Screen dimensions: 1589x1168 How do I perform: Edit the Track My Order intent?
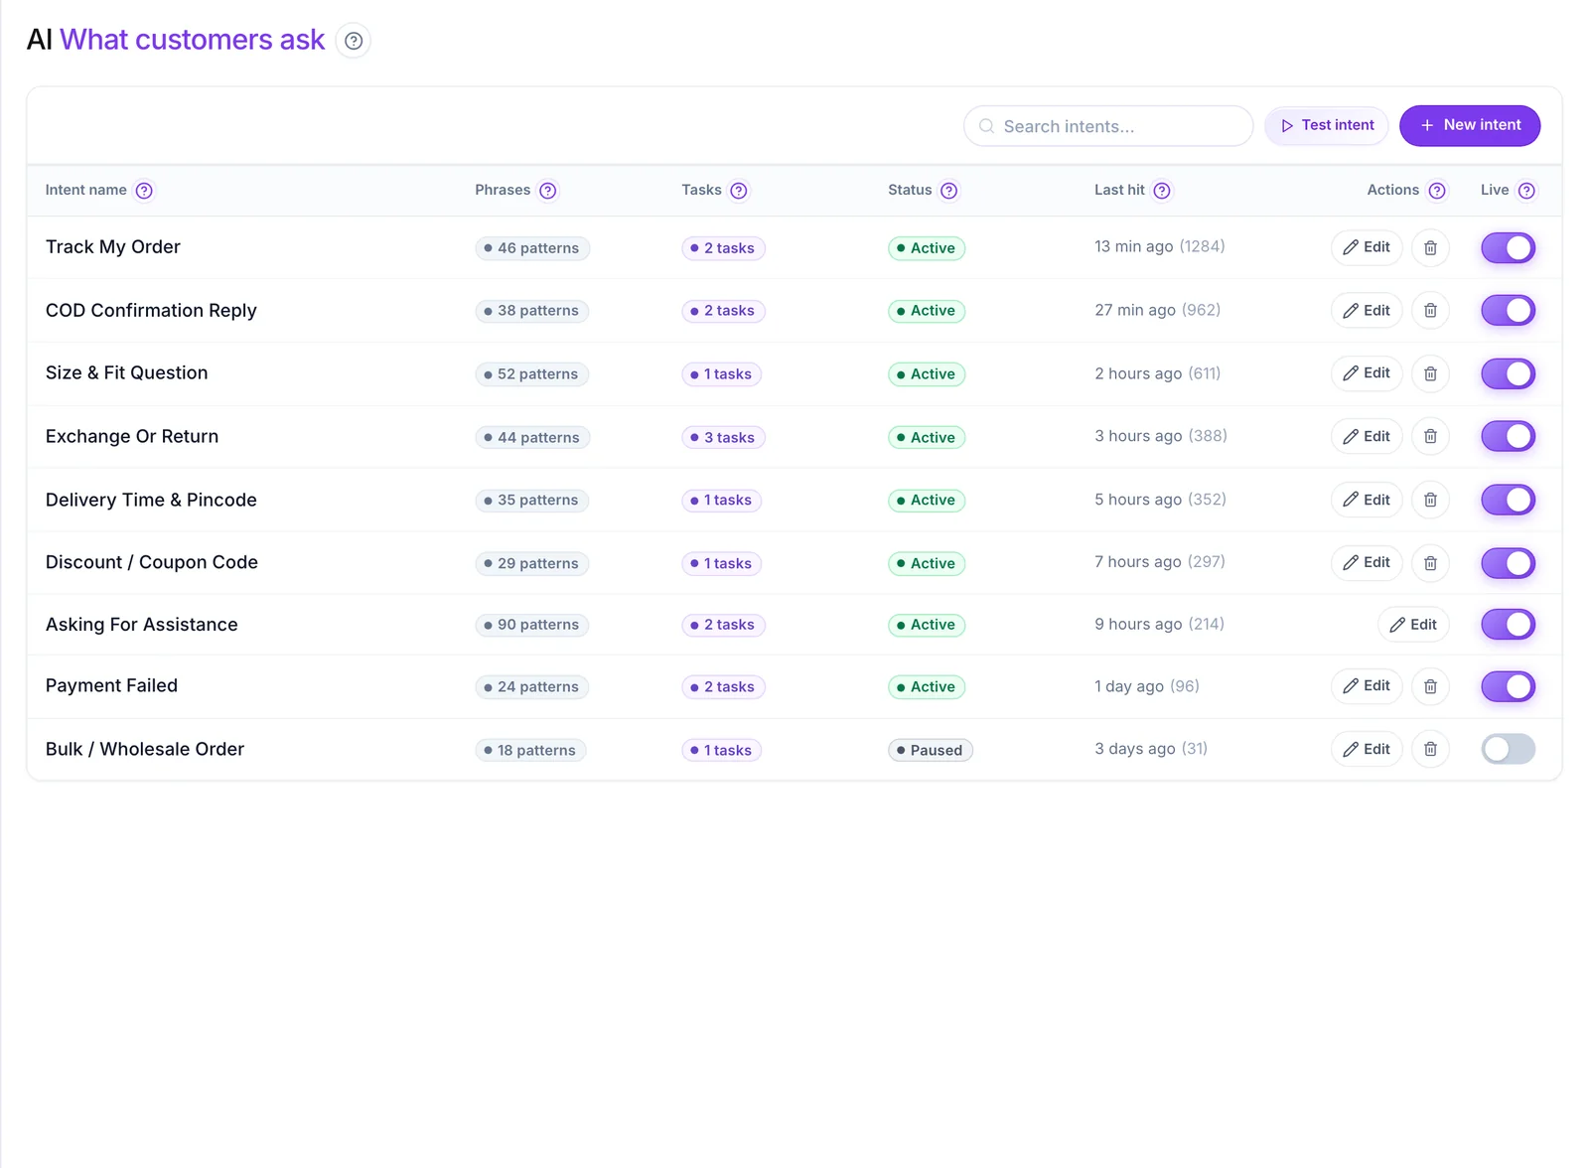tap(1367, 247)
